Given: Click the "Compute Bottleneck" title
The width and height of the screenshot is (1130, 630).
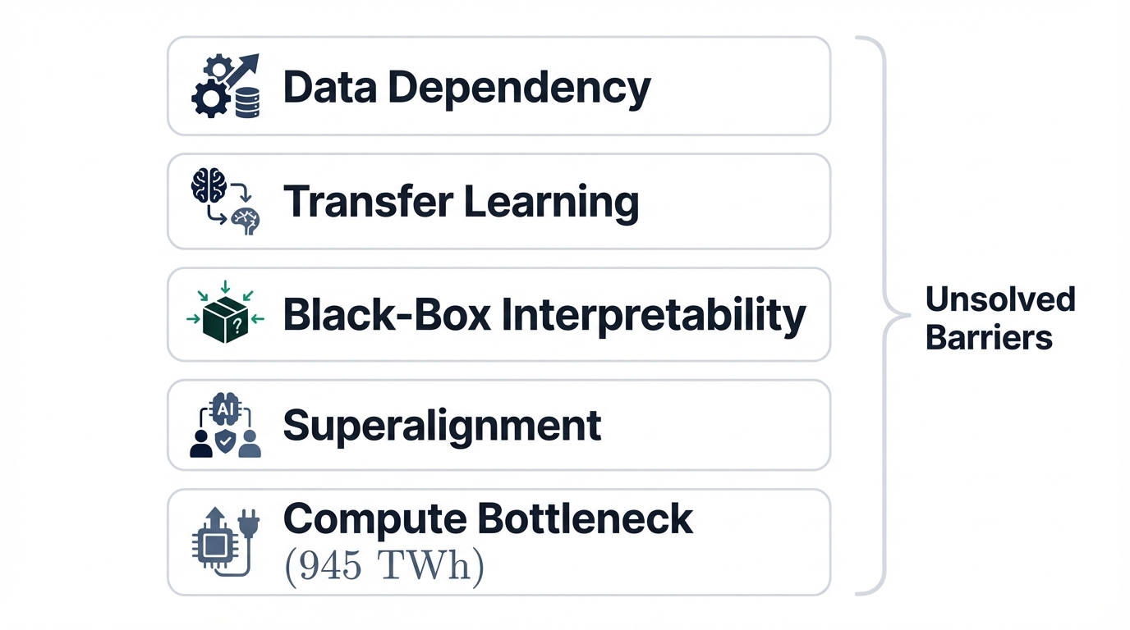Looking at the screenshot, I should coord(488,519).
